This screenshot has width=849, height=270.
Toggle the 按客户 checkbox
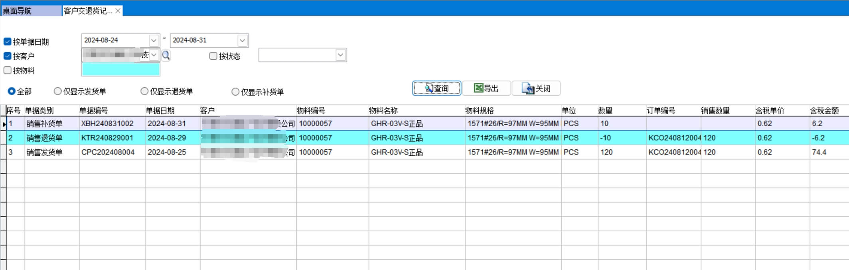tap(8, 56)
